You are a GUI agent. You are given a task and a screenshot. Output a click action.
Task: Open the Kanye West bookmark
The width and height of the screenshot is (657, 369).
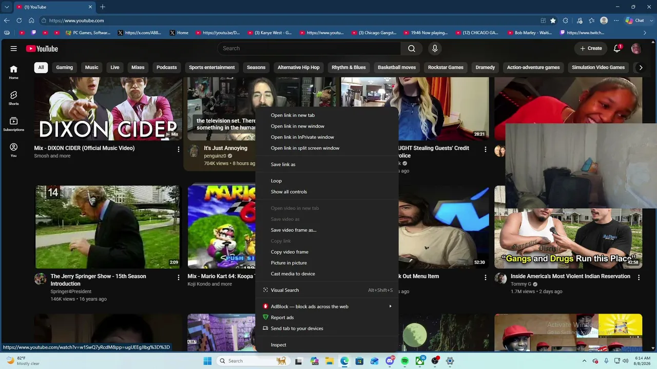coord(269,33)
